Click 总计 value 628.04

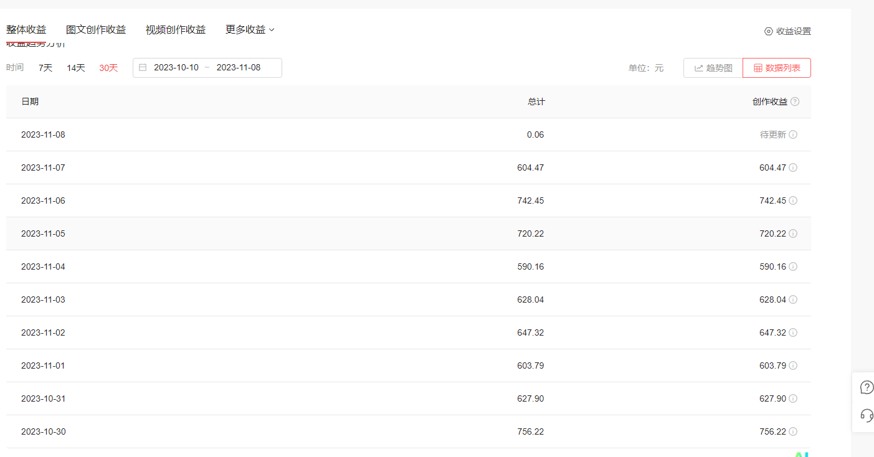coord(531,299)
